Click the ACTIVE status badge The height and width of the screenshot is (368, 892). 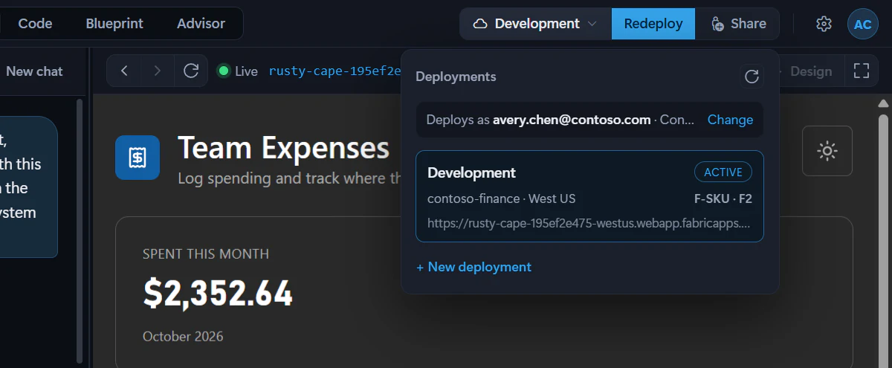click(x=723, y=172)
